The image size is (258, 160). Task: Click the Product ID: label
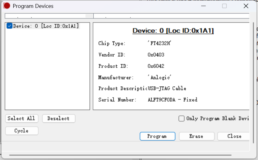(113, 66)
